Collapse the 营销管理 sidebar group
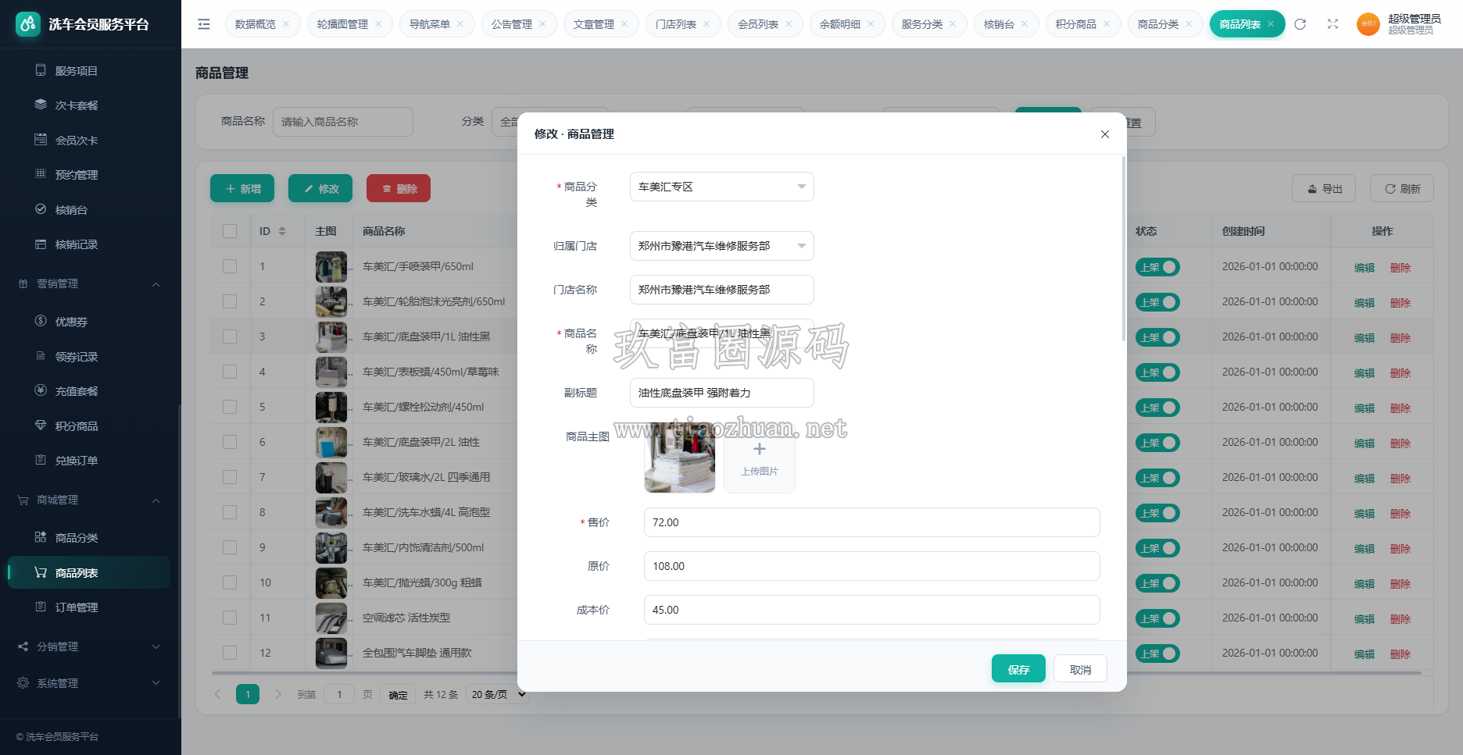The image size is (1463, 755). [90, 283]
